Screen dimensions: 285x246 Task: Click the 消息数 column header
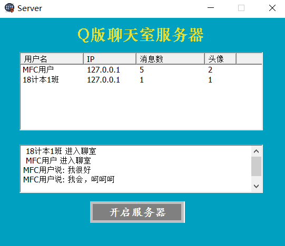click(x=171, y=59)
